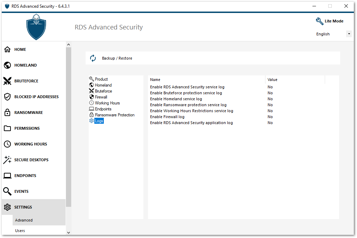Select Product in settings tree
The image size is (357, 238).
click(x=101, y=79)
